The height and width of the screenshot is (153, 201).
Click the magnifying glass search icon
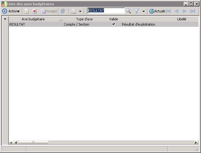[128, 11]
